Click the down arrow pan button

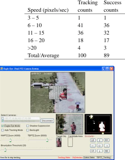tap(100, 151)
